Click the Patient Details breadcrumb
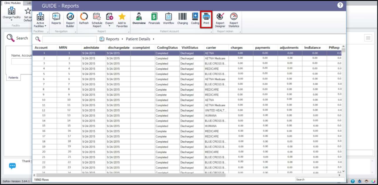This screenshot has height=185, width=378. pos(138,39)
